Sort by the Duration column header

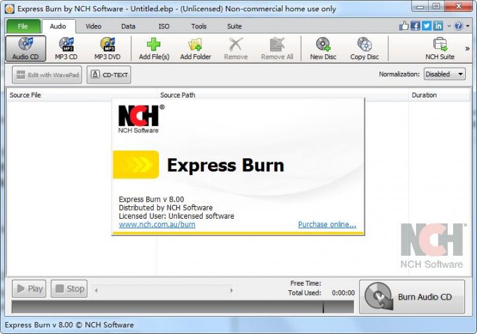(x=424, y=95)
